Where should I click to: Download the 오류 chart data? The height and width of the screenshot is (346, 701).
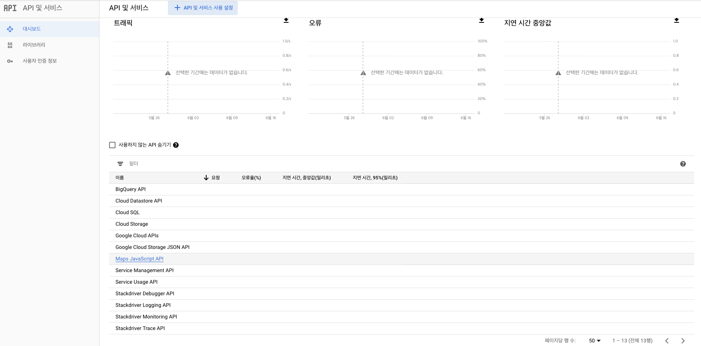482,20
